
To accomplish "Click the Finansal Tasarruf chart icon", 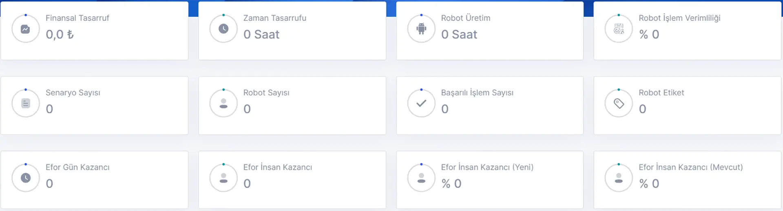I will [25, 29].
